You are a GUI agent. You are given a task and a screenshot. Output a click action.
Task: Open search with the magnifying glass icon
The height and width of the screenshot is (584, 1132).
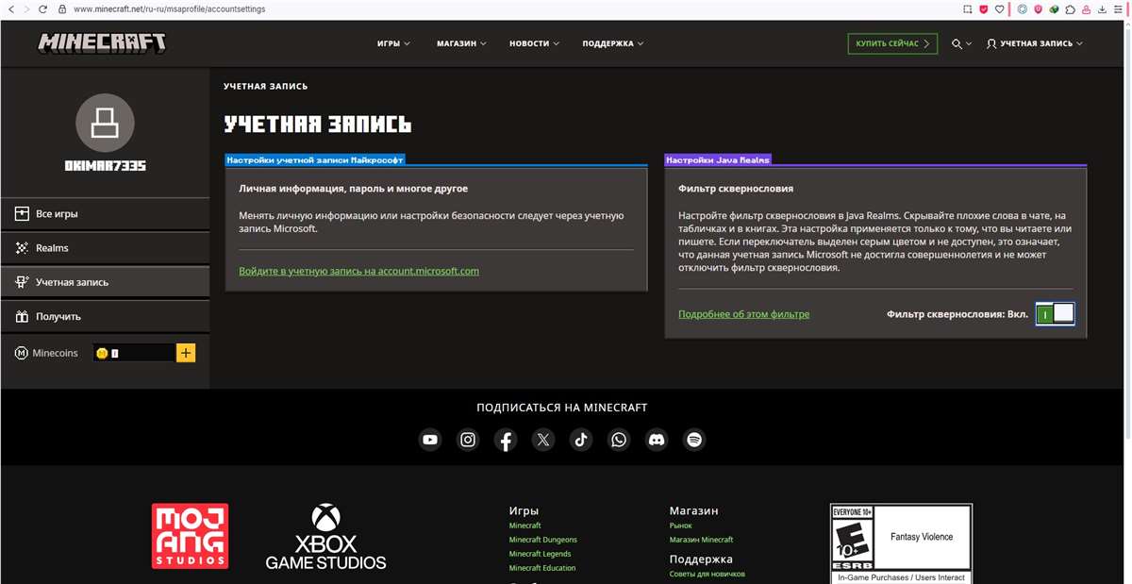[x=956, y=42]
